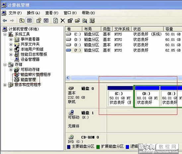Click the horizontal scrollbar left arrow
Viewport: 182px width, 154px height.
pos(68,78)
